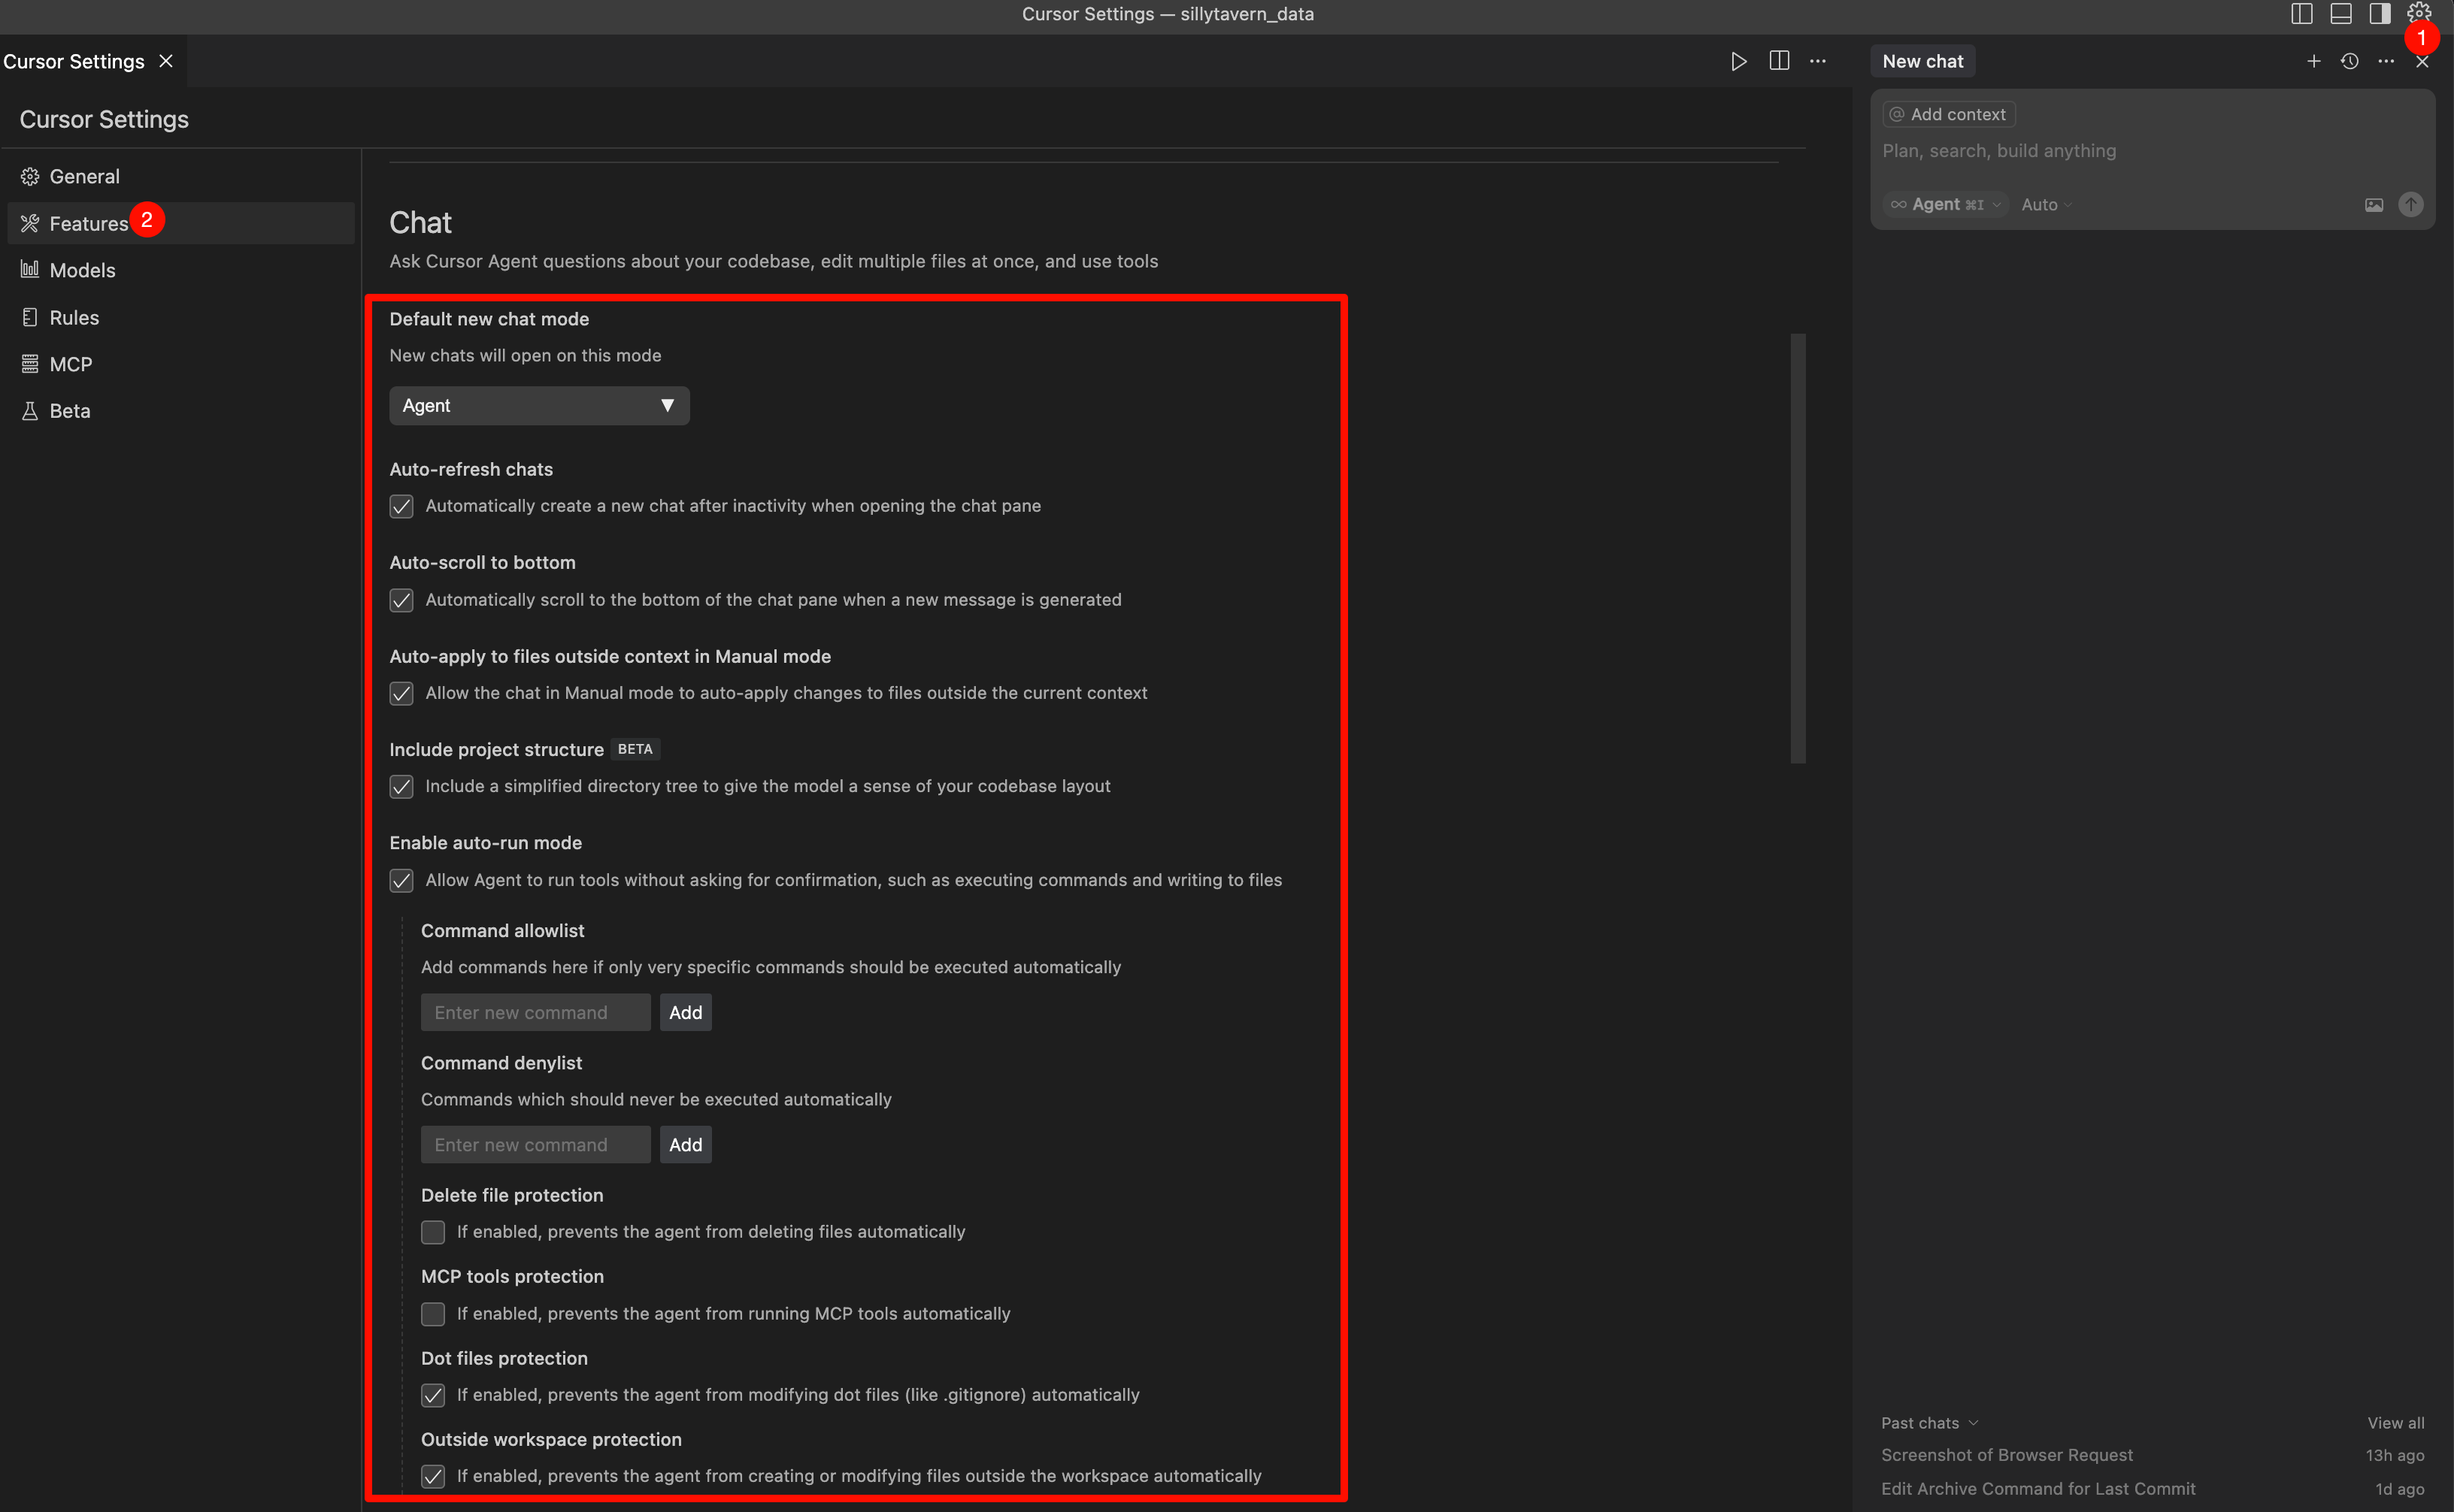
Task: Close the chat panel
Action: point(2421,62)
